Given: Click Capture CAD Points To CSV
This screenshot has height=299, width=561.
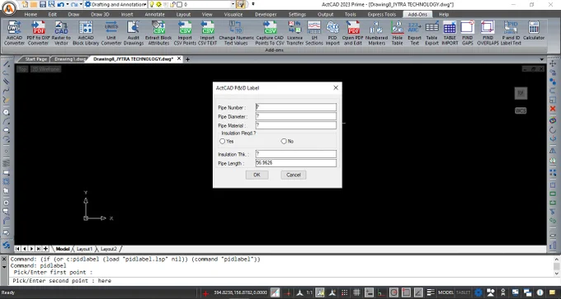Looking at the screenshot, I should pos(270,33).
